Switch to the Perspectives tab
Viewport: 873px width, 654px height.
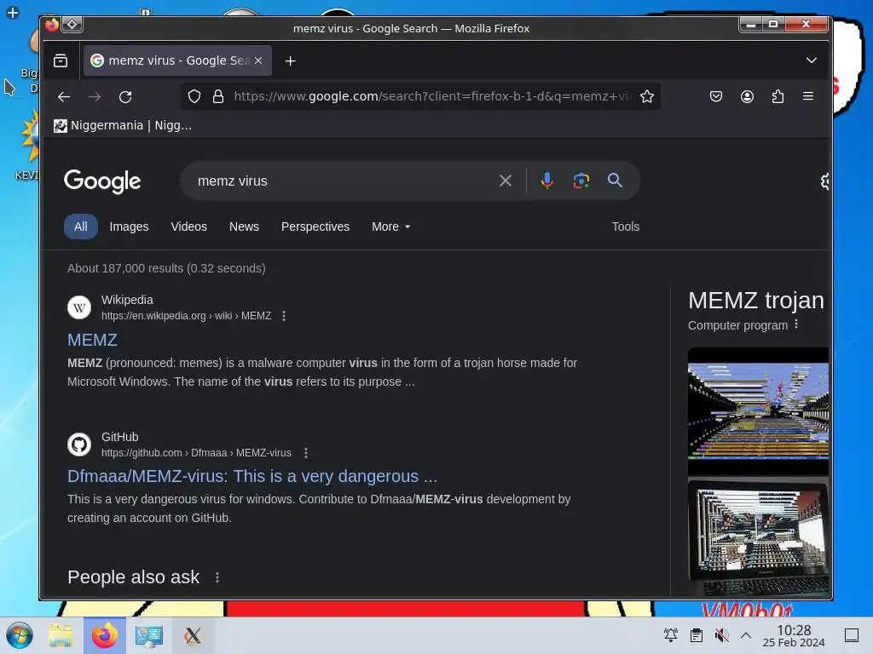point(315,227)
